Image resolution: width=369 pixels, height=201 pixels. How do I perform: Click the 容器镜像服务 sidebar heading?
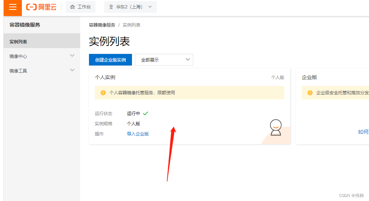coord(25,25)
